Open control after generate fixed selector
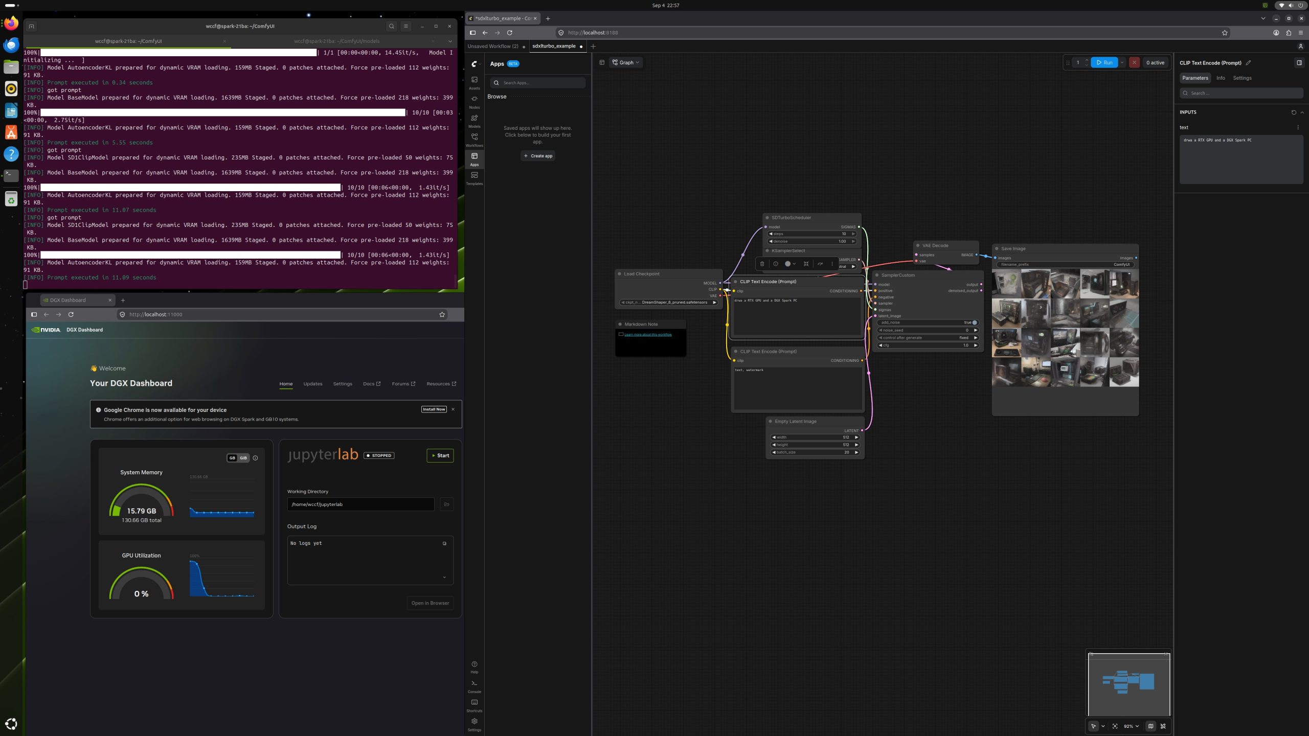The image size is (1309, 736). click(x=928, y=338)
